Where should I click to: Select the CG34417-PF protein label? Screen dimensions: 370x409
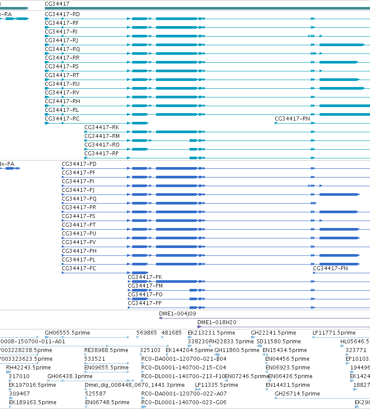point(78,173)
